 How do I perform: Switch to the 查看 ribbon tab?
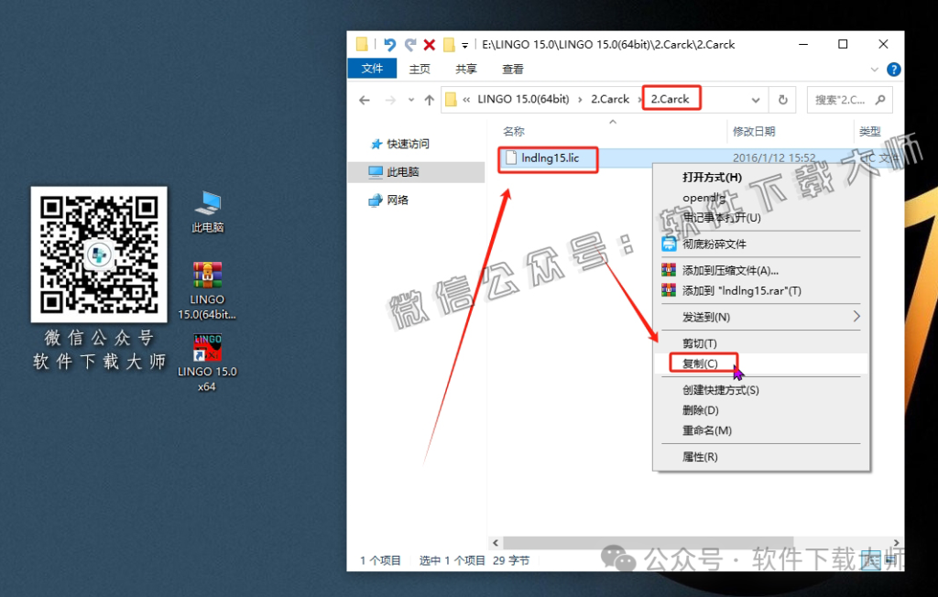point(511,69)
